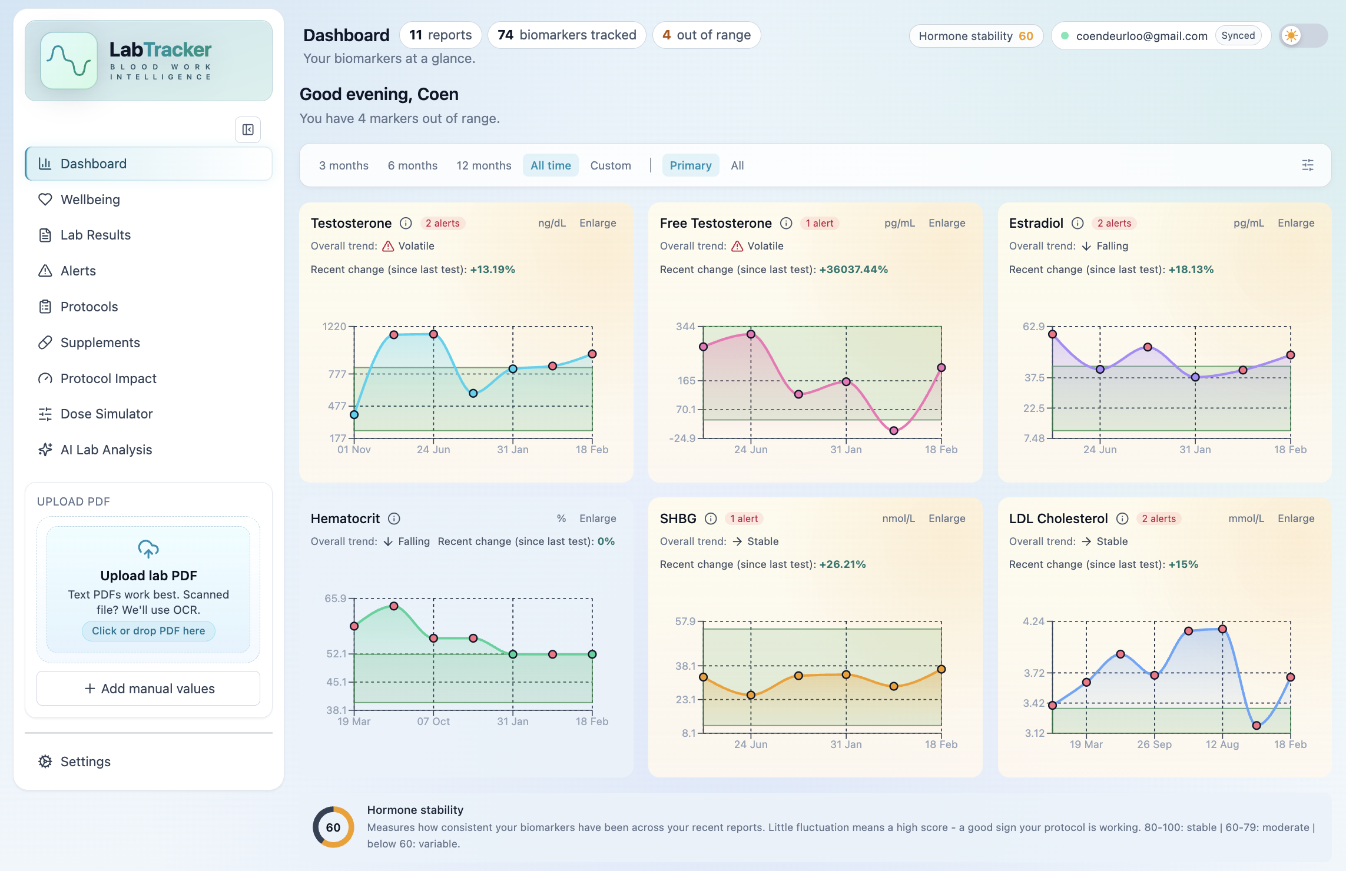Open chart display filter options

pos(1308,165)
